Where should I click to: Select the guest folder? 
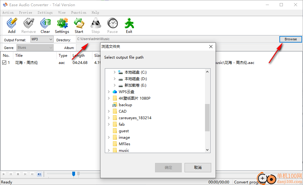124,131
